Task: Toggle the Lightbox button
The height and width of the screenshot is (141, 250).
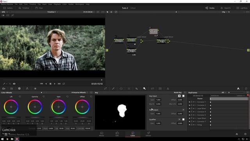Action: [242, 8]
